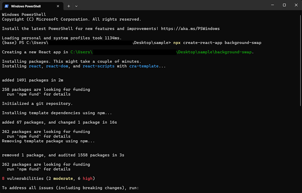This screenshot has height=193, width=302.
Task: Select the Windows PowerShell tab
Action: tap(33, 6)
